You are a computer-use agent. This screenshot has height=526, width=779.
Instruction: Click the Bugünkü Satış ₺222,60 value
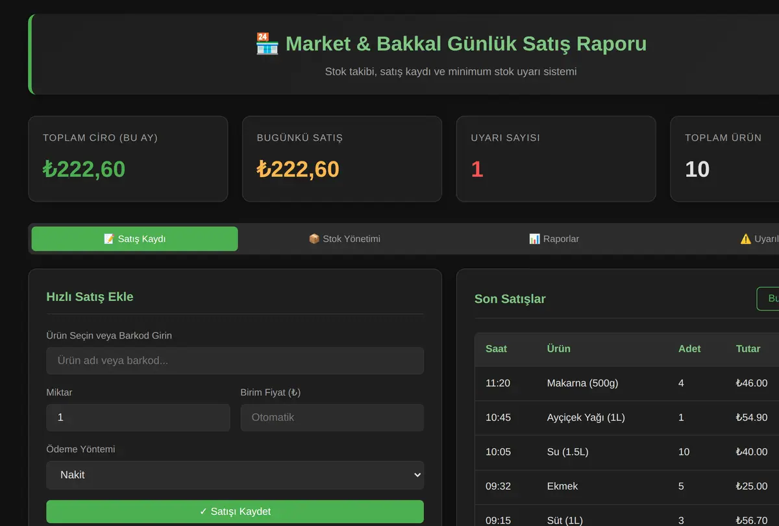click(298, 169)
